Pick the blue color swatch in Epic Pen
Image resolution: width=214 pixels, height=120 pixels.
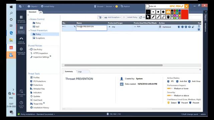coord(180,11)
